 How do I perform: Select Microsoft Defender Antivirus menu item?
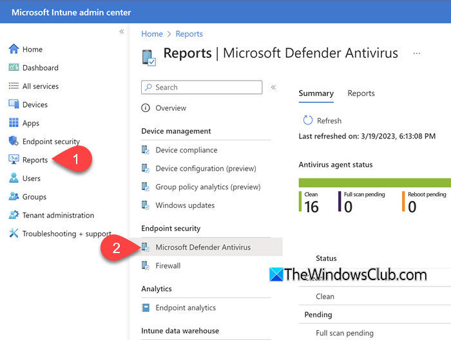coord(206,247)
